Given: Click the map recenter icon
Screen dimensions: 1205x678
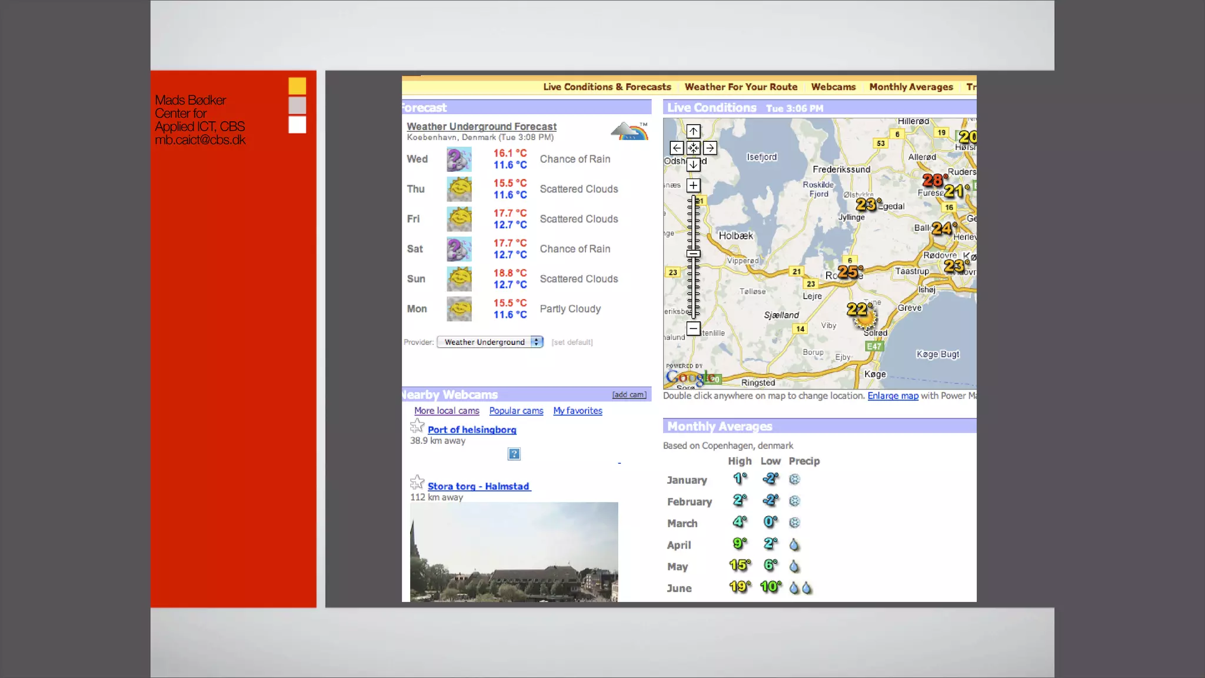Looking at the screenshot, I should click(x=693, y=148).
